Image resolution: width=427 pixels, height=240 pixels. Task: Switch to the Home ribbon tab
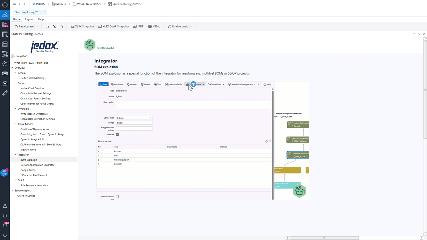[x=17, y=19]
